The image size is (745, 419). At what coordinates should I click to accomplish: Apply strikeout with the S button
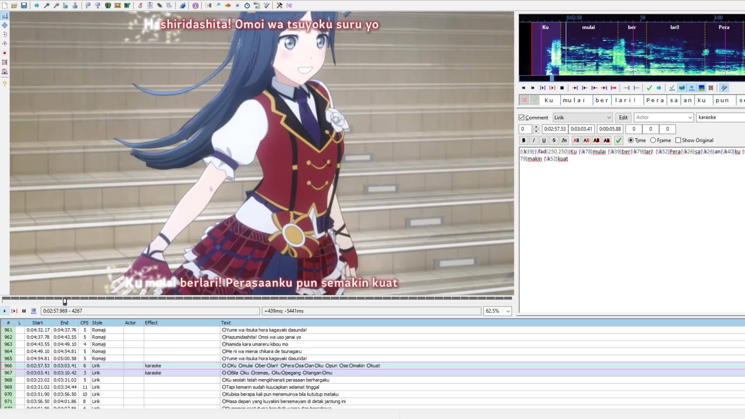coord(554,140)
